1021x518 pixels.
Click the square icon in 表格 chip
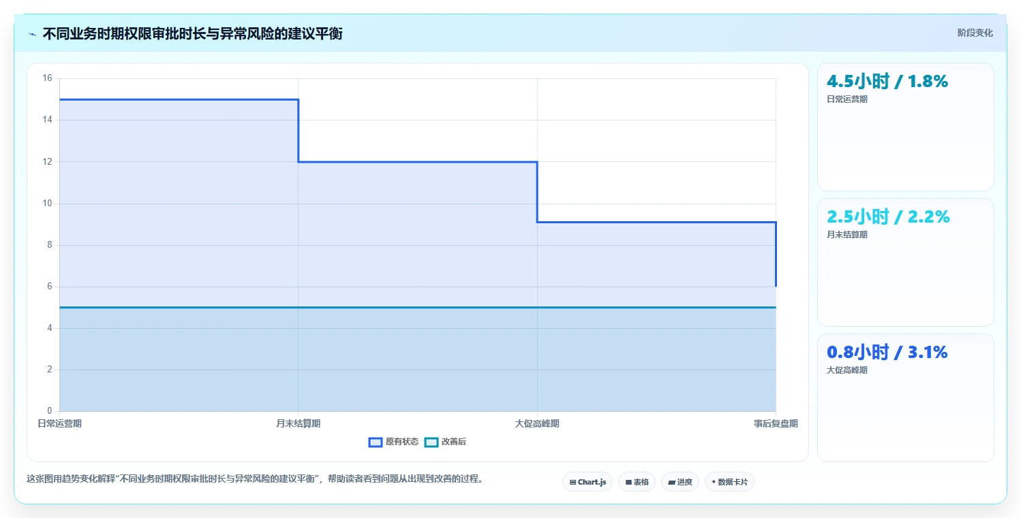click(x=628, y=482)
